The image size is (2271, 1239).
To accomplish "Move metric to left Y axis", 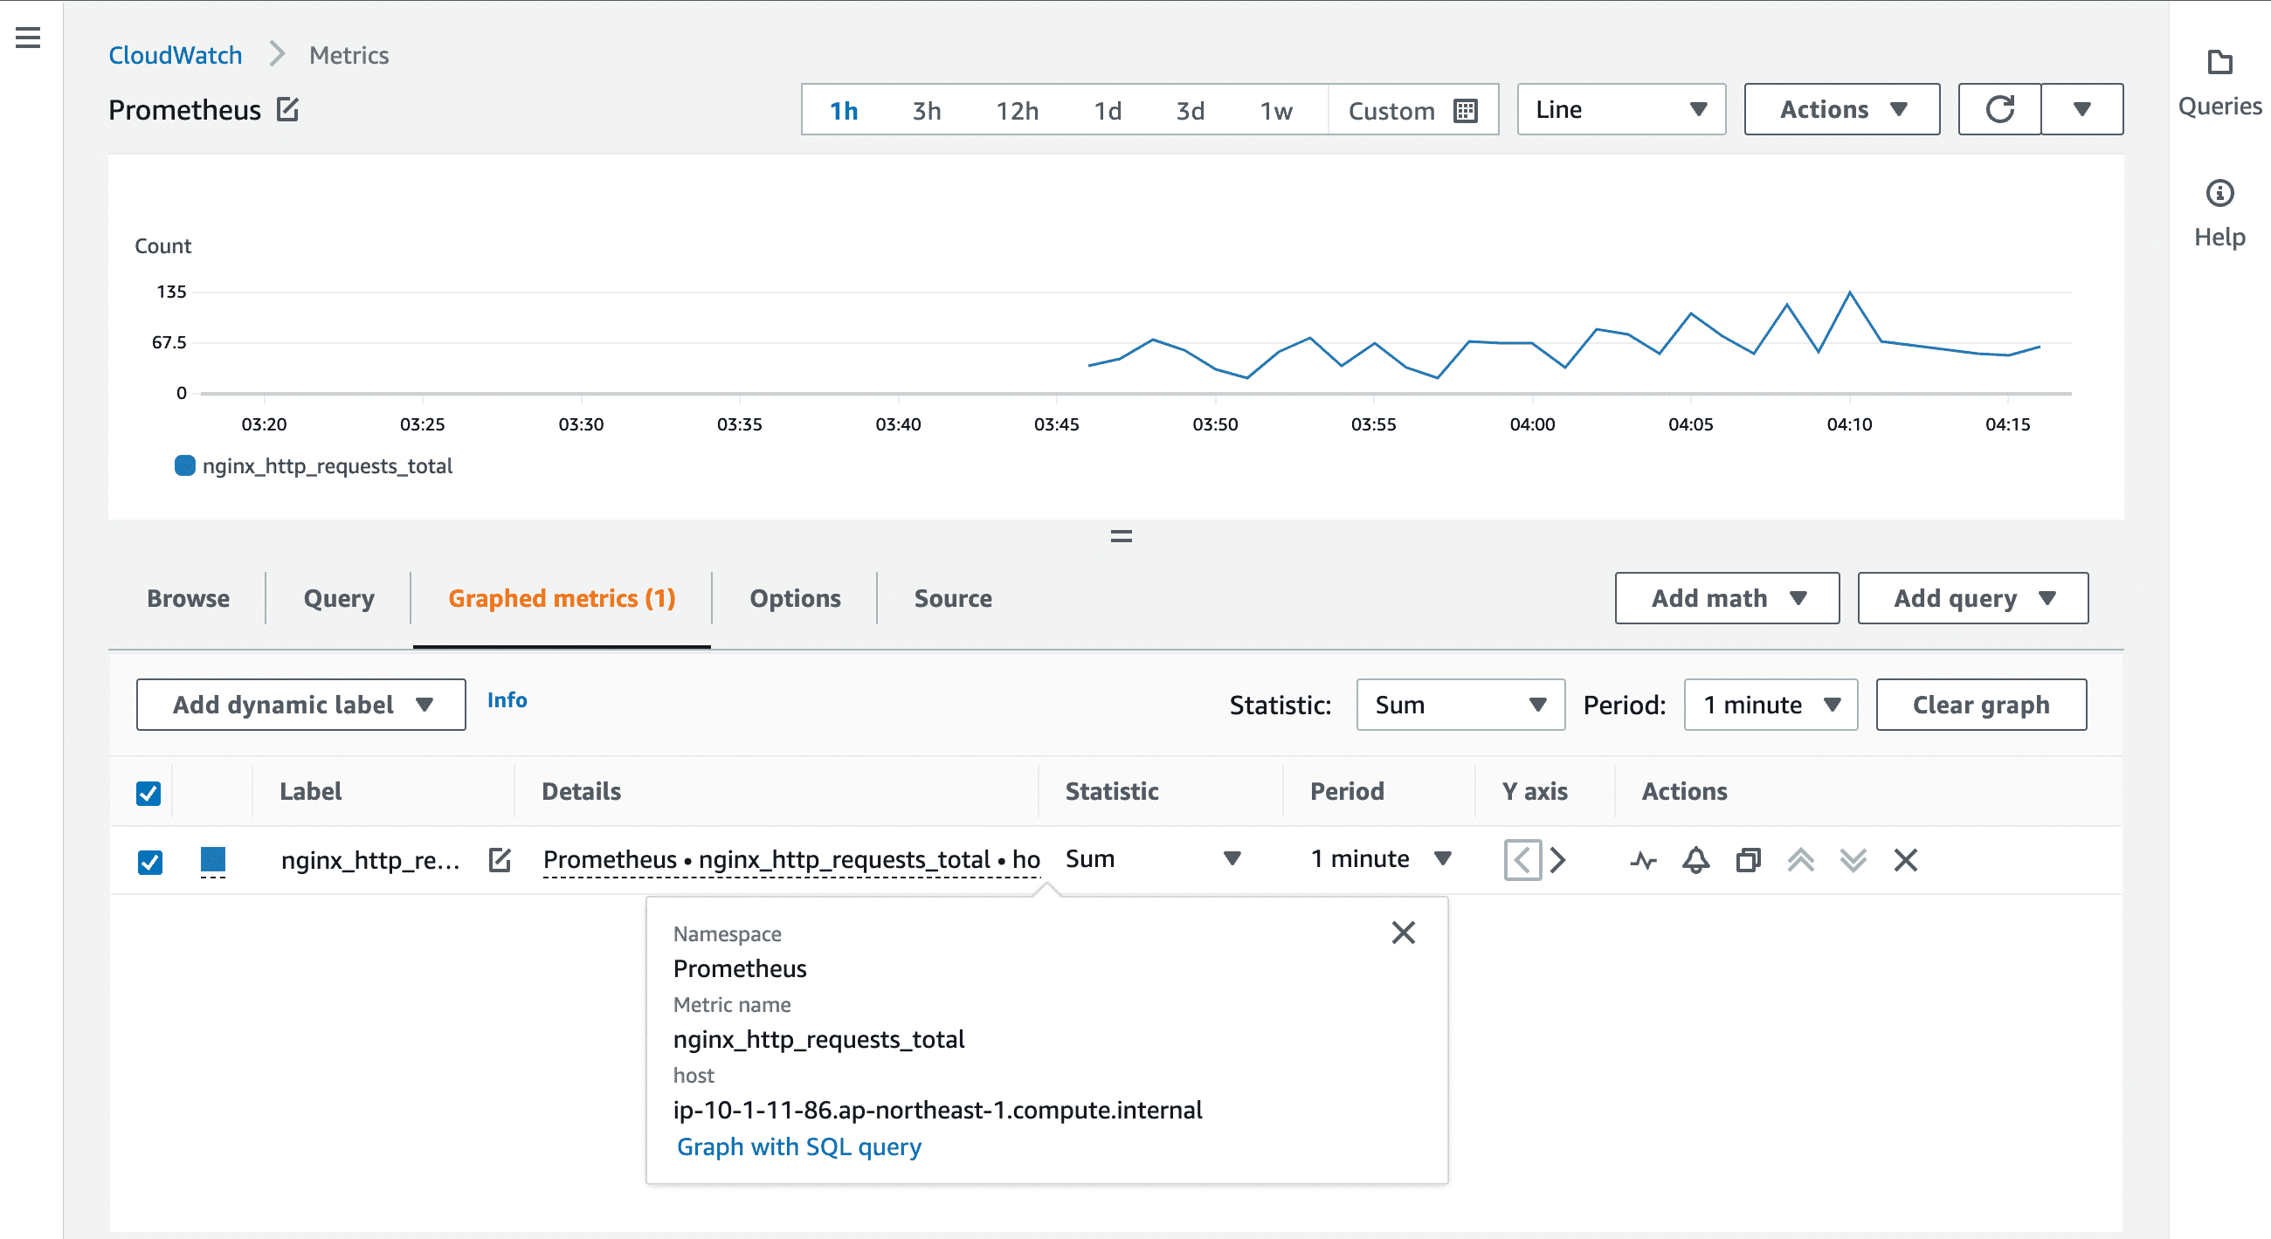I will [1522, 859].
